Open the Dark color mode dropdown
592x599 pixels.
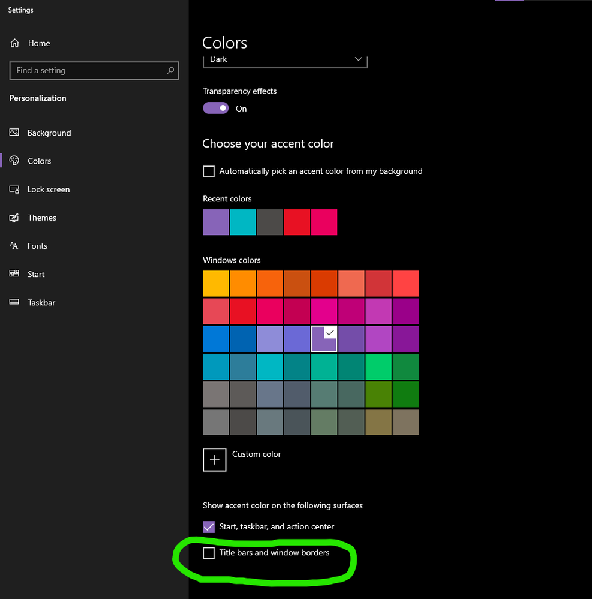pyautogui.click(x=285, y=60)
